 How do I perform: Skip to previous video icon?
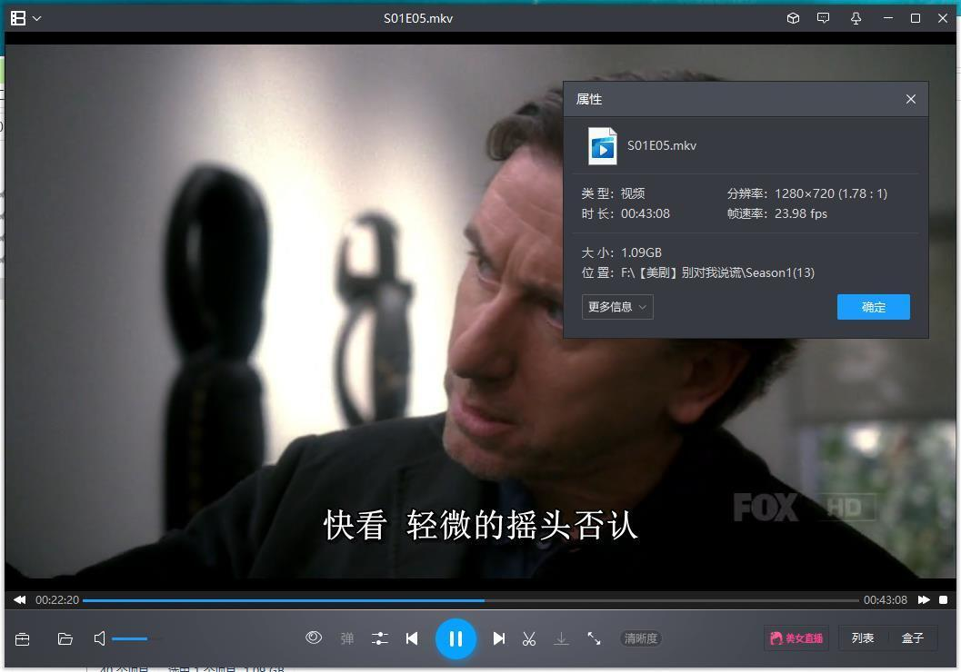click(x=412, y=638)
